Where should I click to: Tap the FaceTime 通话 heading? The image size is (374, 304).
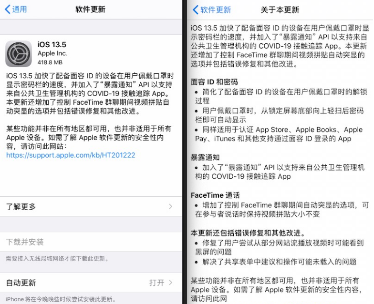click(x=215, y=195)
